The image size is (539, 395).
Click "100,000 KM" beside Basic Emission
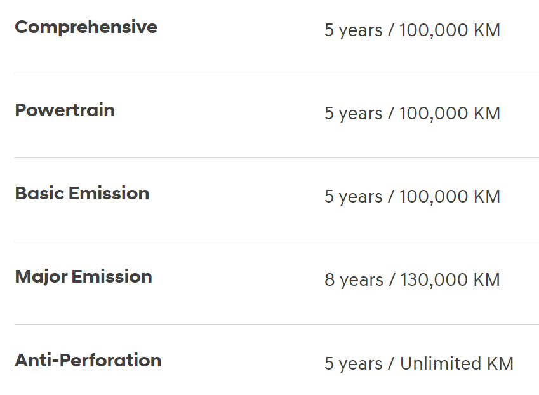(x=449, y=197)
